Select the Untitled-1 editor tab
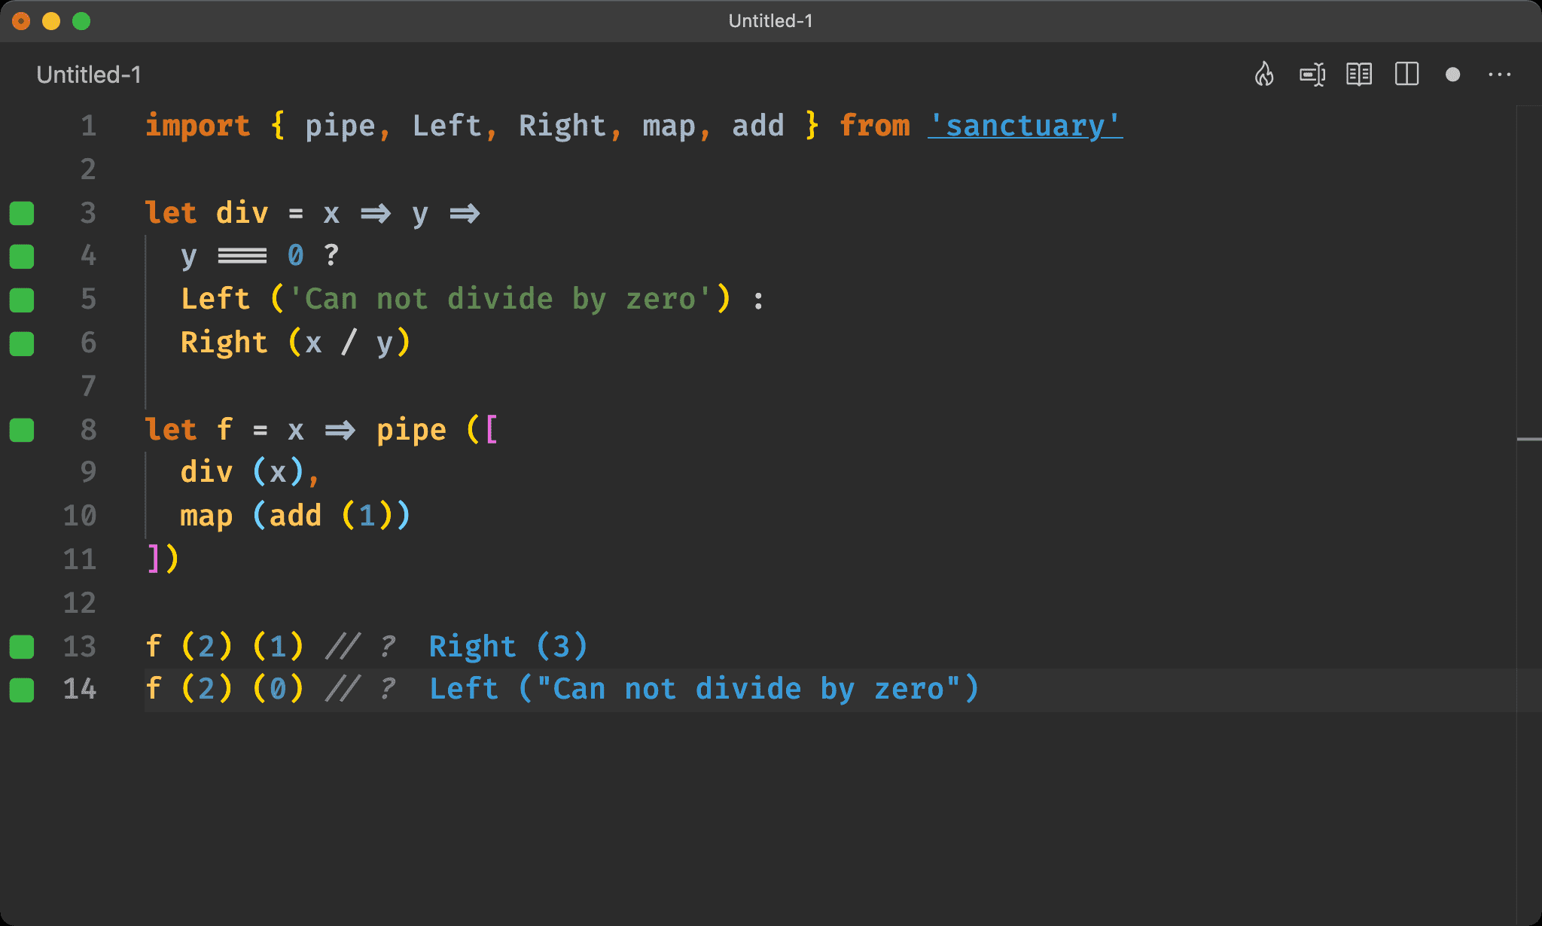 click(89, 75)
